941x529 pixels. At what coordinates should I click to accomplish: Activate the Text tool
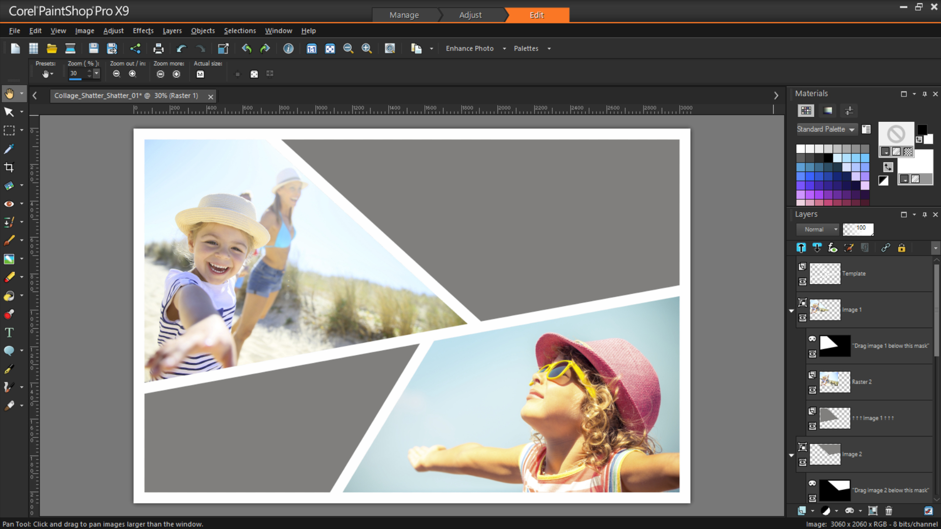click(9, 333)
